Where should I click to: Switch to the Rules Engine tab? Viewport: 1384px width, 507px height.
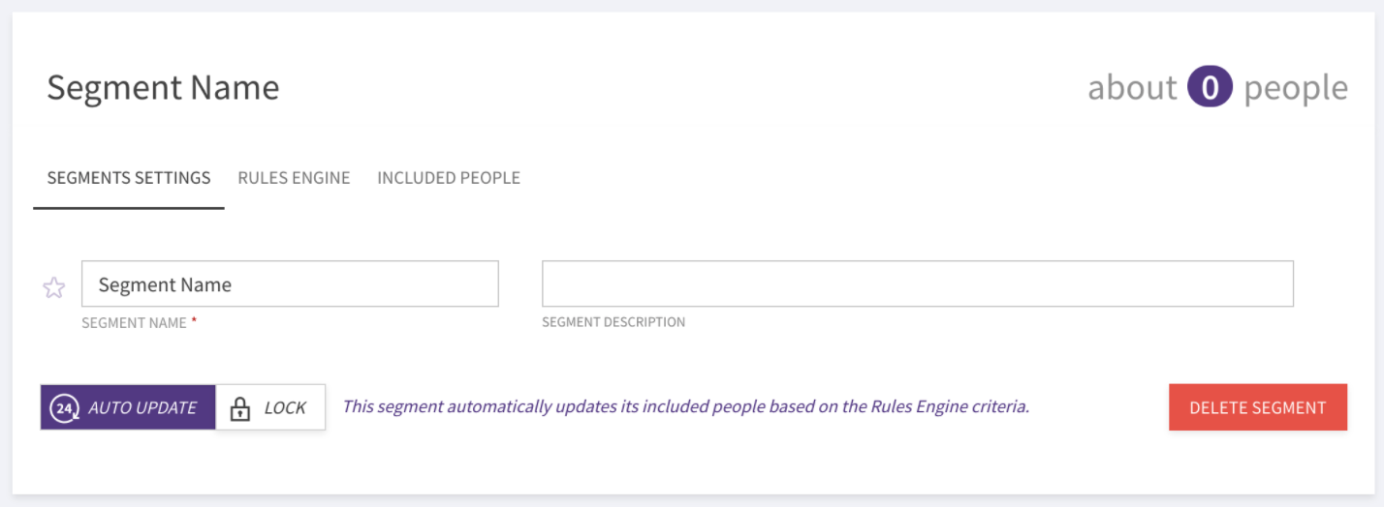coord(294,178)
